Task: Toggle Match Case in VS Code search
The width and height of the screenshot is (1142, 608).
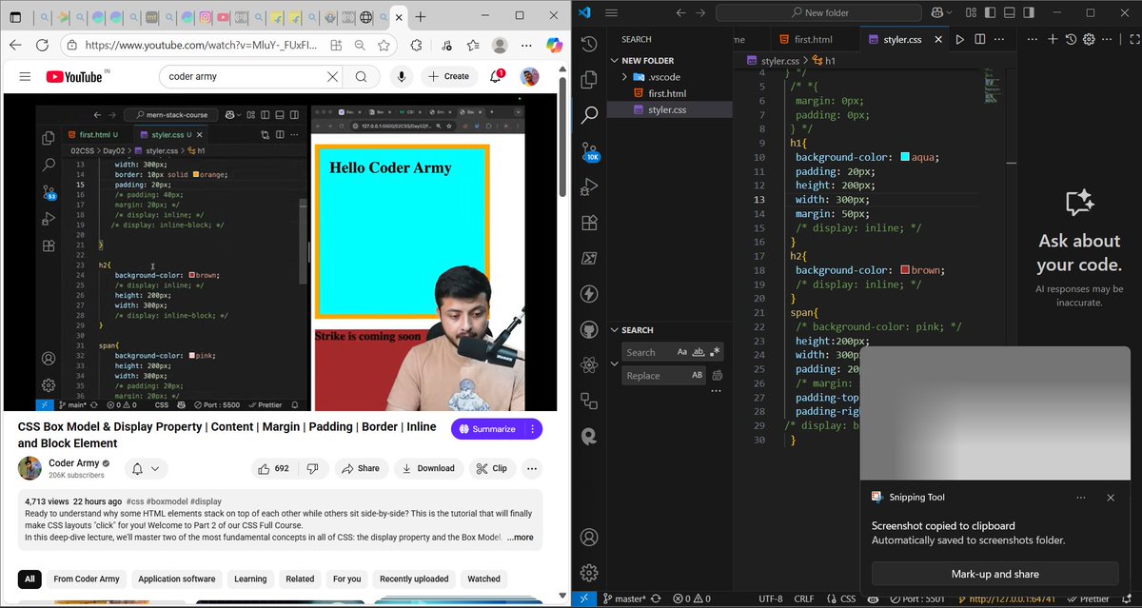Action: (682, 352)
